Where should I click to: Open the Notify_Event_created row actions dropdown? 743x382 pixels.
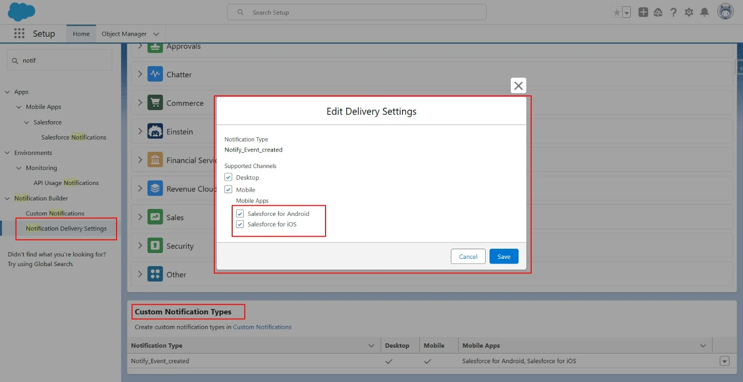pyautogui.click(x=724, y=361)
